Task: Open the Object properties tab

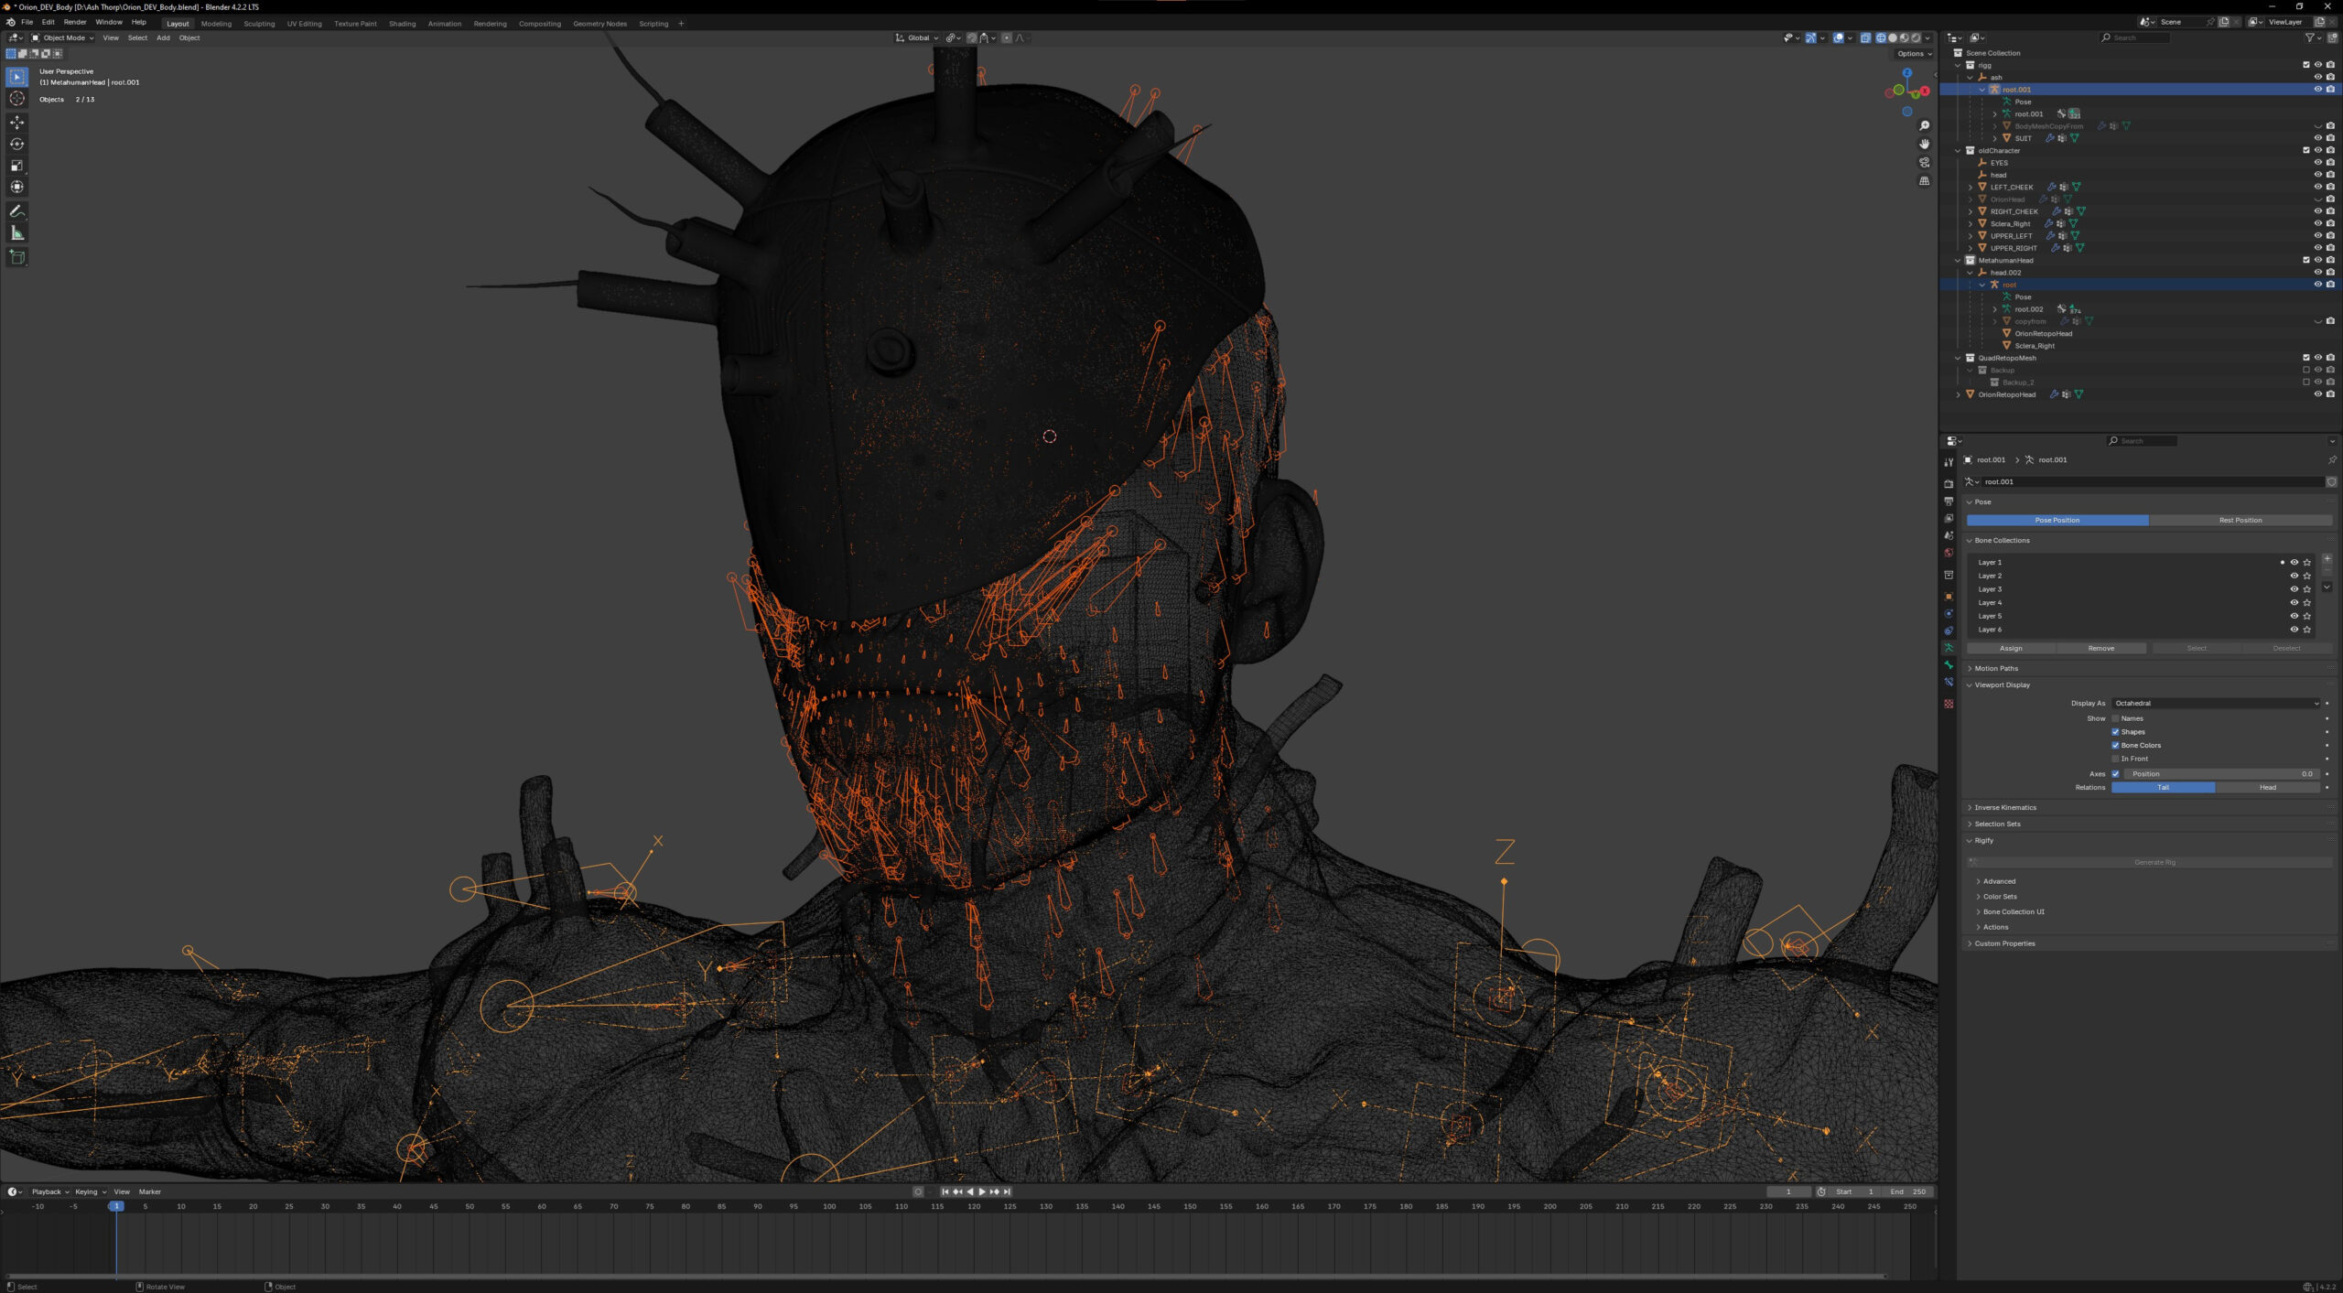Action: tap(1949, 597)
